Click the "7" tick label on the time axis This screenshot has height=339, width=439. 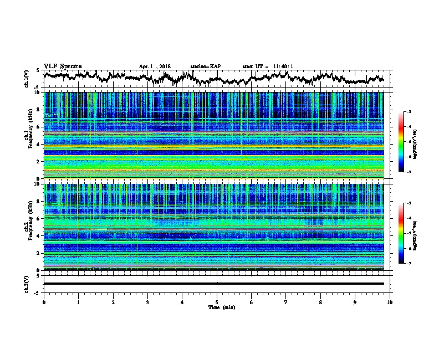pyautogui.click(x=286, y=302)
